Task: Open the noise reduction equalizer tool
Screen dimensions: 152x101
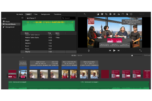Action: click(x=119, y=14)
